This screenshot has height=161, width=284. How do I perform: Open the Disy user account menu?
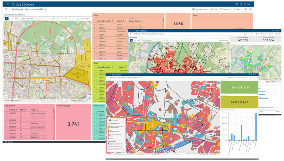pos(247,4)
